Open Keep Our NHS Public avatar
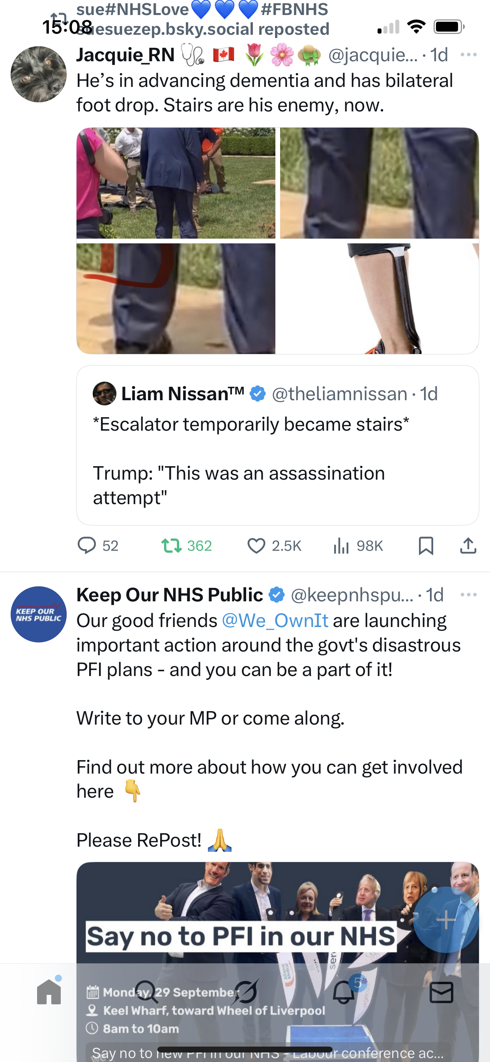This screenshot has width=490, height=1062. [x=39, y=614]
